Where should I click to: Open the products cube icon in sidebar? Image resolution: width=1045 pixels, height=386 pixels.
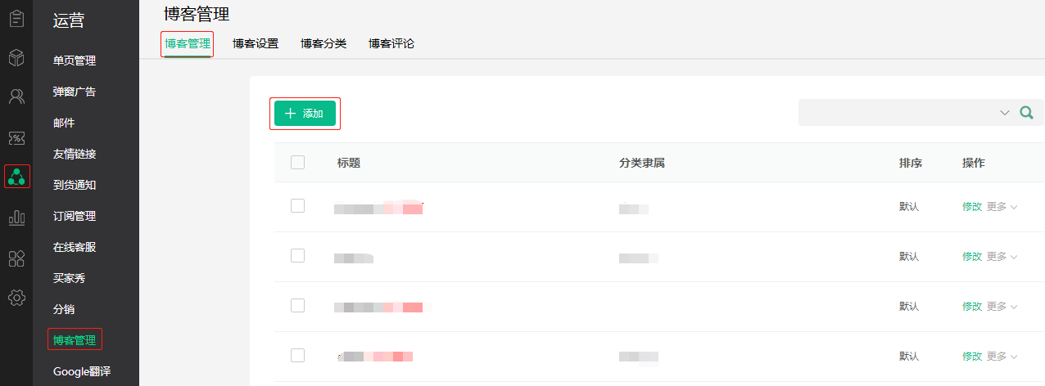(16, 57)
